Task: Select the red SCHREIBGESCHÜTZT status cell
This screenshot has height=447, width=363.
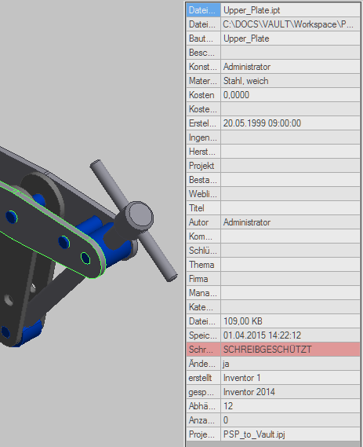Action: click(290, 350)
